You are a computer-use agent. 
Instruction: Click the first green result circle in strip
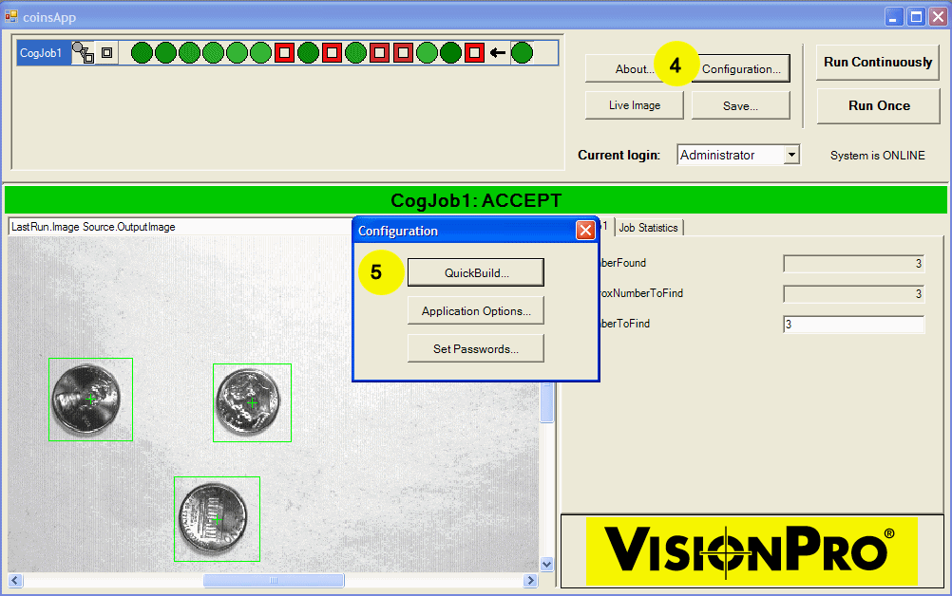pyautogui.click(x=142, y=53)
